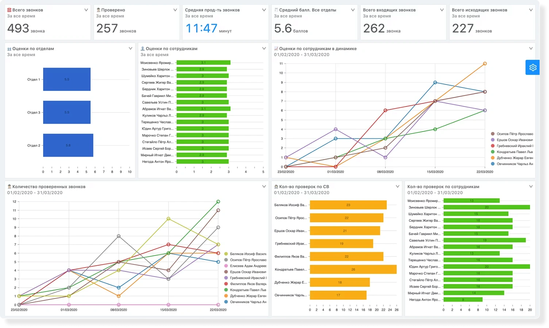Screen dimensions: 549x328
Task: Click 'За все время' under 'Оценки по отделам'
Action: (x=21, y=55)
